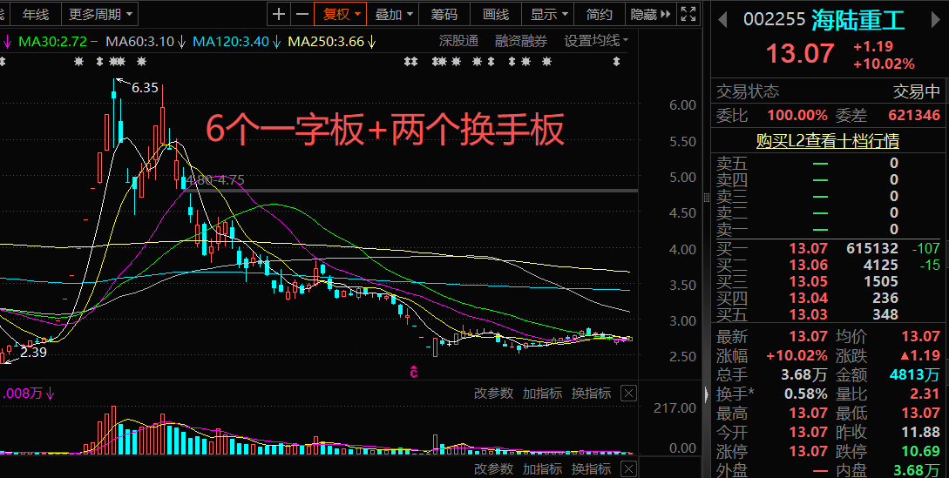
Task: Click 加指标 in volume panel
Action: [542, 394]
